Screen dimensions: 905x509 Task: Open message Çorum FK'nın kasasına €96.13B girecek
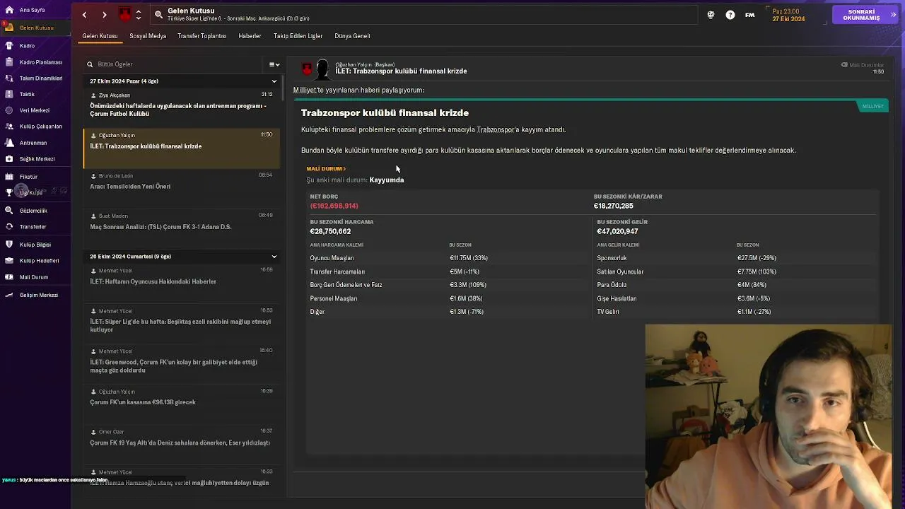tap(182, 404)
